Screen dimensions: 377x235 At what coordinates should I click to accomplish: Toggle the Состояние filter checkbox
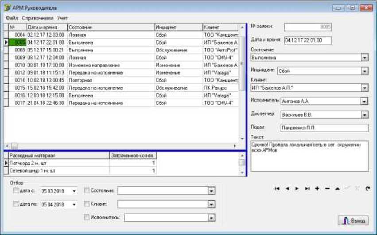point(86,191)
